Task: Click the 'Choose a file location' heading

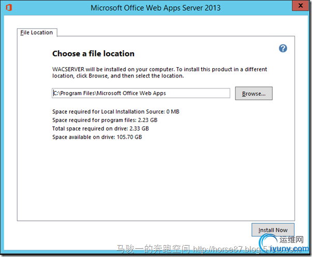Action: tap(93, 54)
